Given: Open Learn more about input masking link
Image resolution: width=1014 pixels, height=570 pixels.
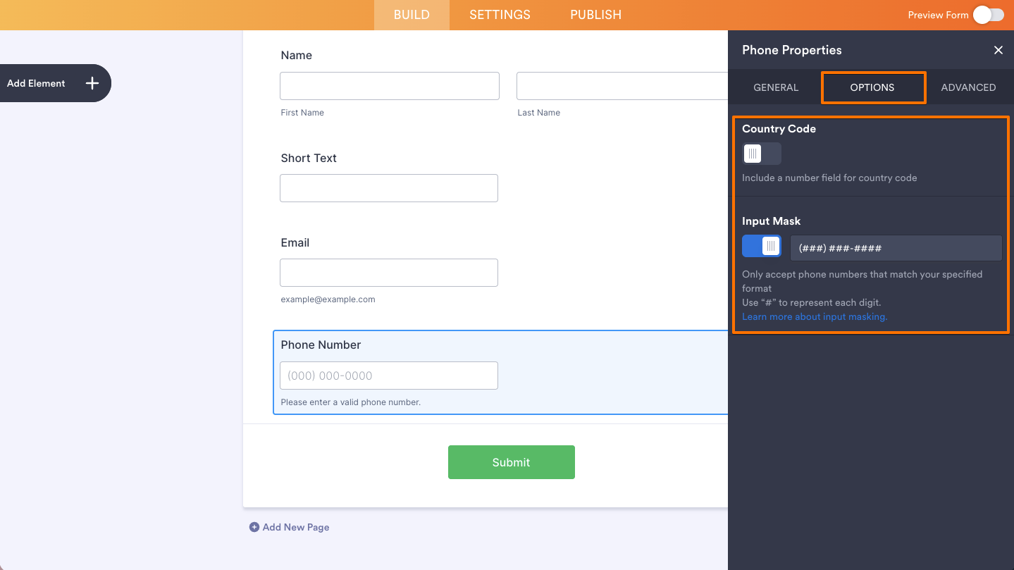Looking at the screenshot, I should point(815,316).
